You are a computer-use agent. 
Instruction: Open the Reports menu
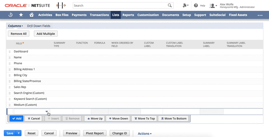[128, 15]
